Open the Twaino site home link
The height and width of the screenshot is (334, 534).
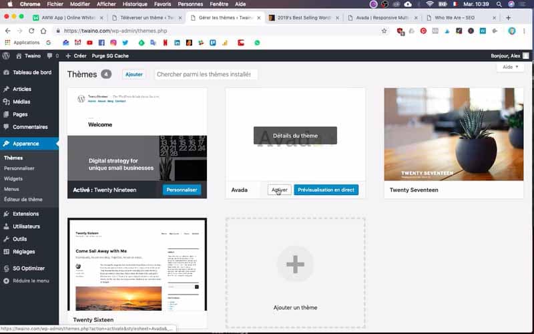pyautogui.click(x=29, y=56)
